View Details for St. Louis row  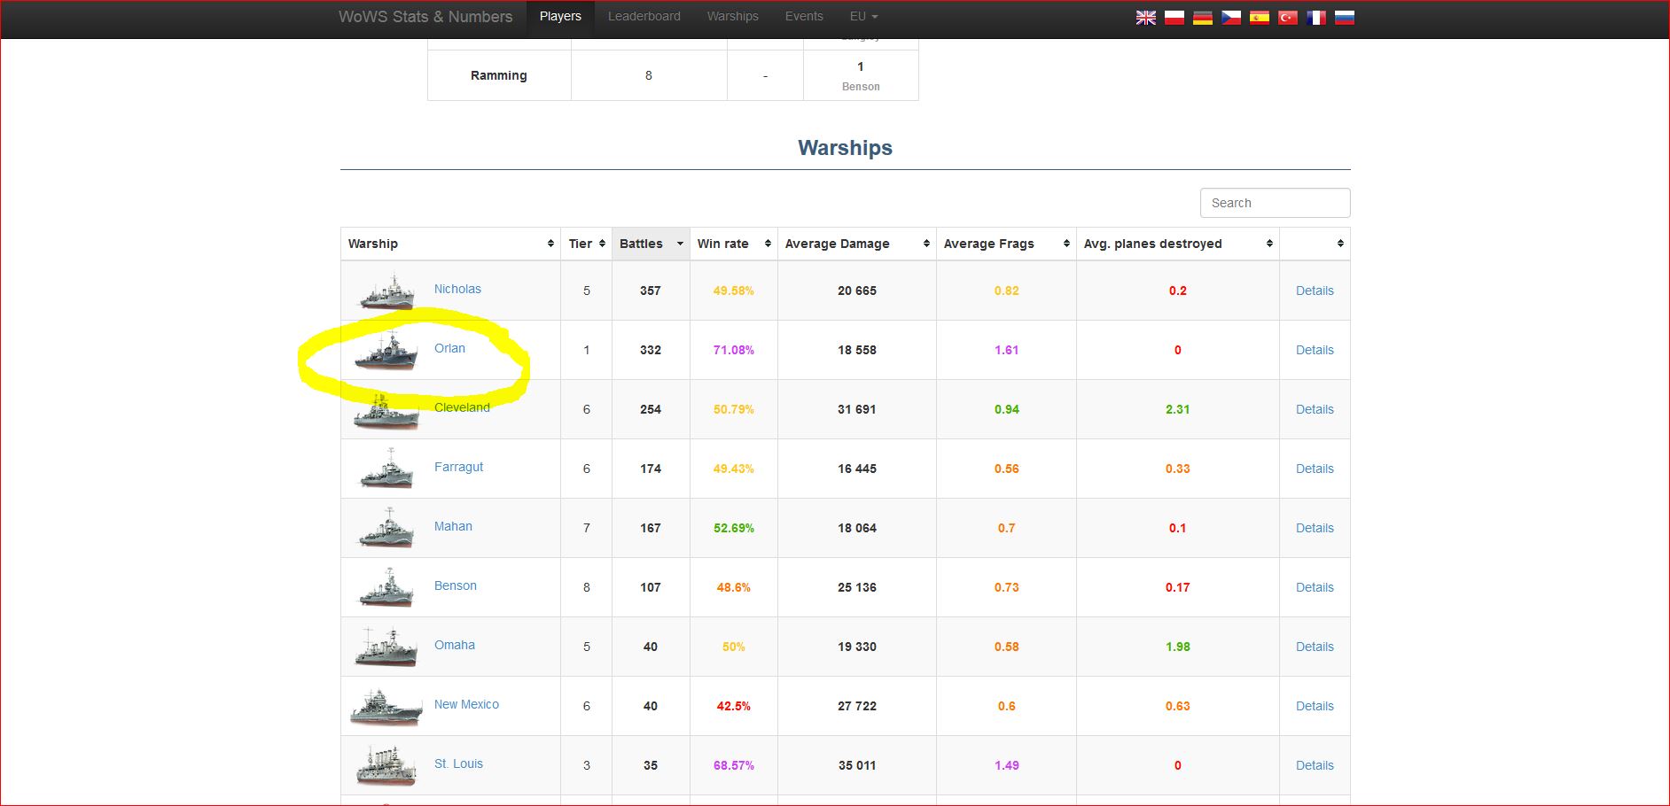coord(1315,765)
